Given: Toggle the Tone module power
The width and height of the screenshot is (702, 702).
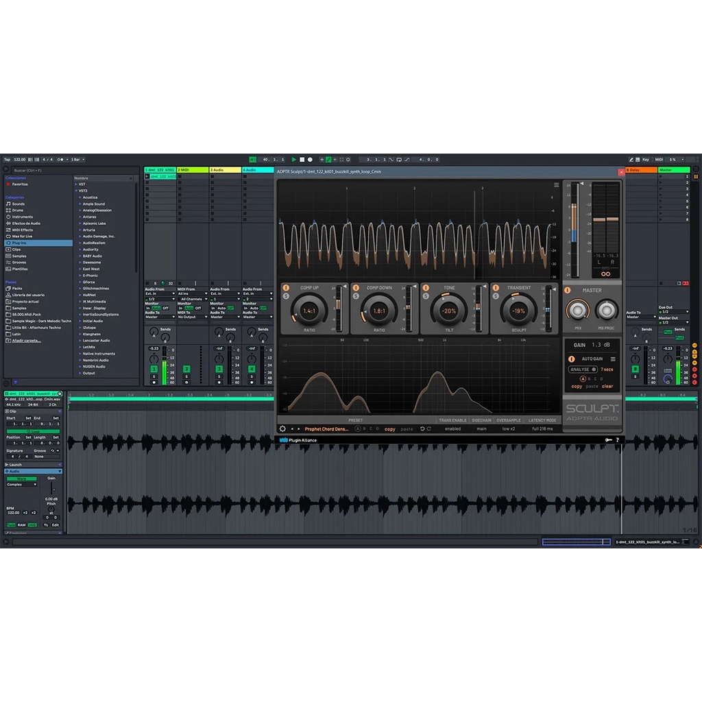Looking at the screenshot, I should pyautogui.click(x=425, y=288).
